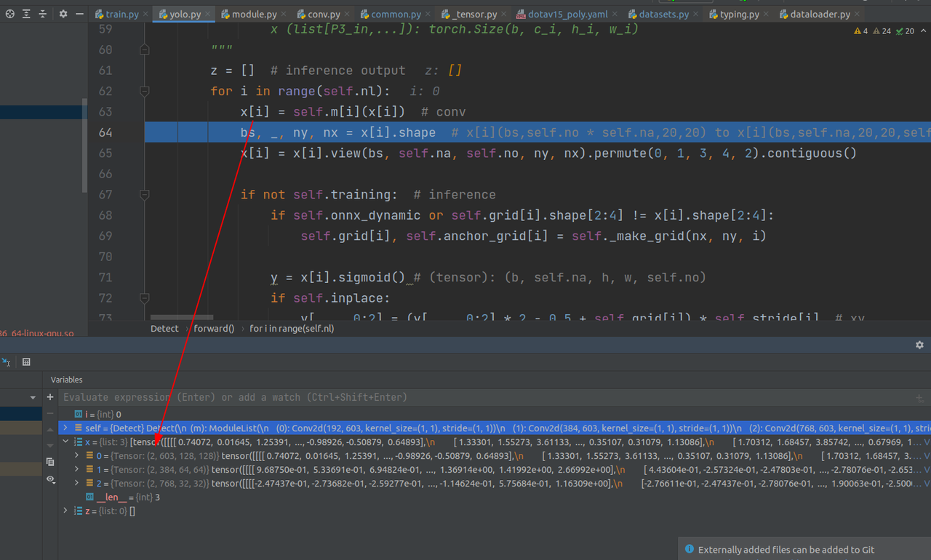Screen dimensions: 931x560
Task: Click the Detect breadcrumb
Action: point(164,329)
